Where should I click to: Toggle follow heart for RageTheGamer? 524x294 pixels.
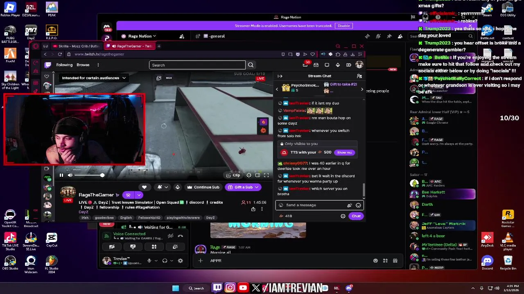pos(144,187)
